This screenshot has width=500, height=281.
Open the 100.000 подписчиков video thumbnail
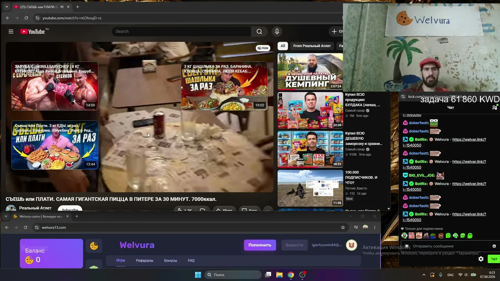[x=310, y=188]
